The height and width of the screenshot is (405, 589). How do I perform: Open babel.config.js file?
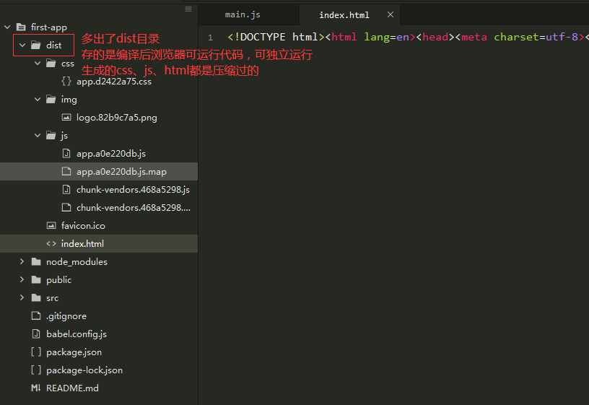point(77,334)
